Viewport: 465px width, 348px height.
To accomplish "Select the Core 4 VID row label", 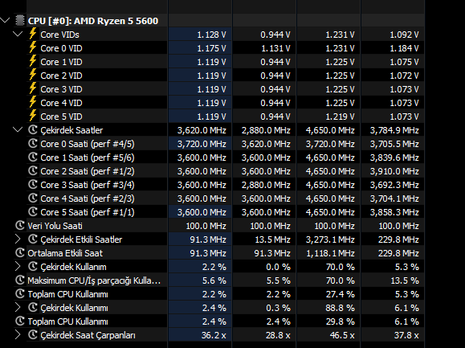I will coord(61,103).
